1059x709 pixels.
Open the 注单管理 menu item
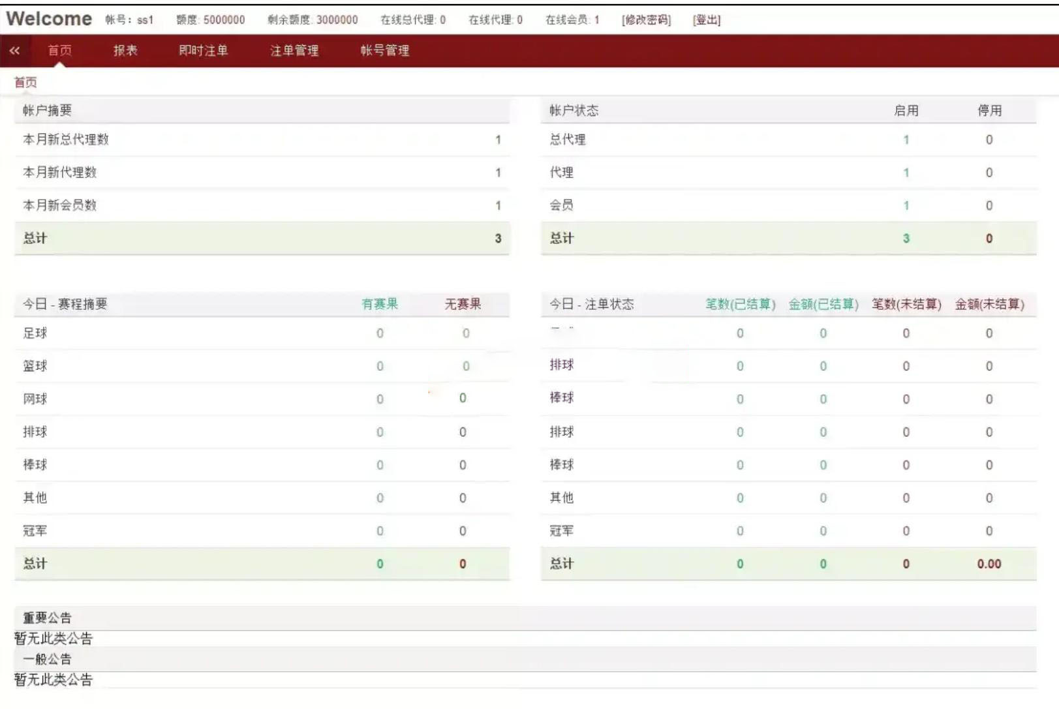click(294, 51)
